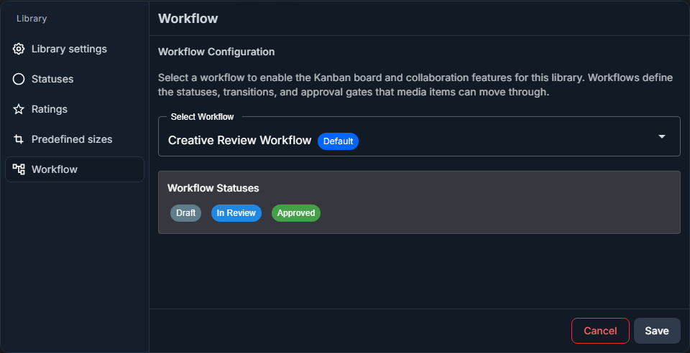Image resolution: width=690 pixels, height=353 pixels.
Task: Click the Draft status chip
Action: (x=185, y=213)
